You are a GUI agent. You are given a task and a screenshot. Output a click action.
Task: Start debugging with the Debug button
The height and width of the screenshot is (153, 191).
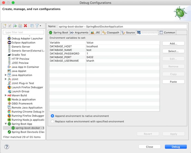[176, 147]
